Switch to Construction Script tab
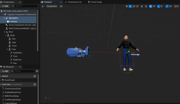This screenshot has width=180, height=104. click(x=75, y=2)
